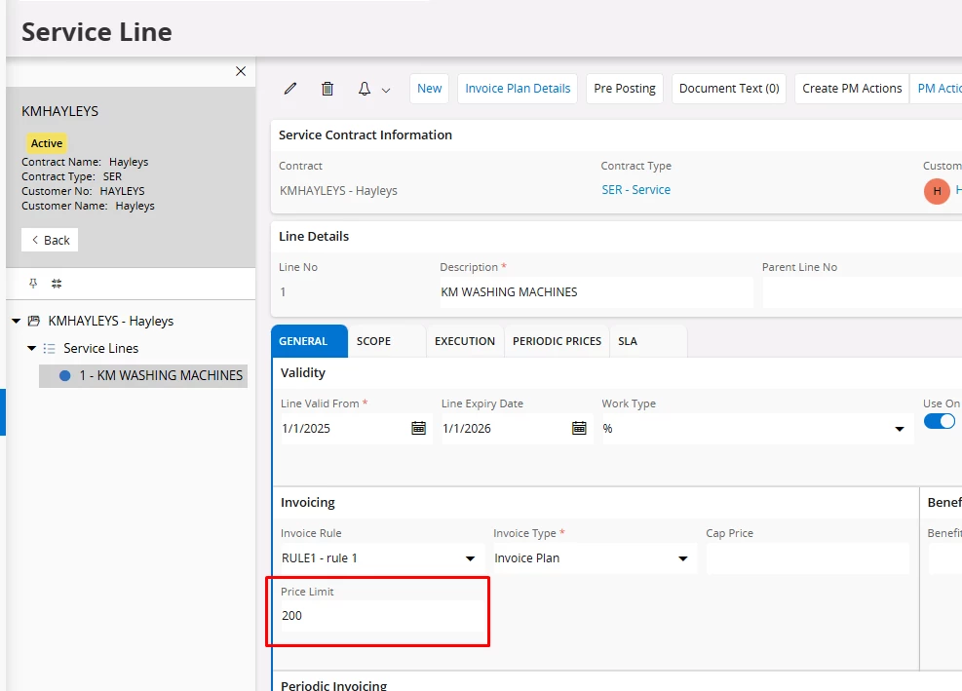This screenshot has width=962, height=691.
Task: Close the left panel with X
Action: tap(241, 71)
